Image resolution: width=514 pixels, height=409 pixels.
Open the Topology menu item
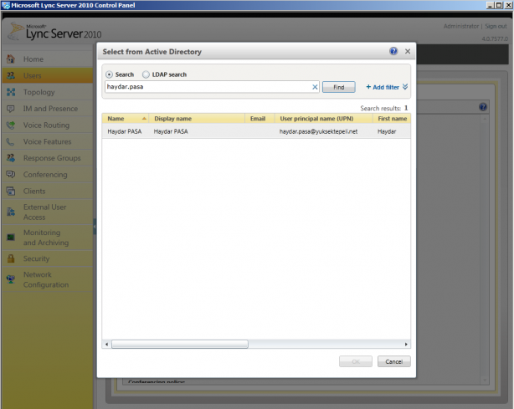(x=47, y=92)
